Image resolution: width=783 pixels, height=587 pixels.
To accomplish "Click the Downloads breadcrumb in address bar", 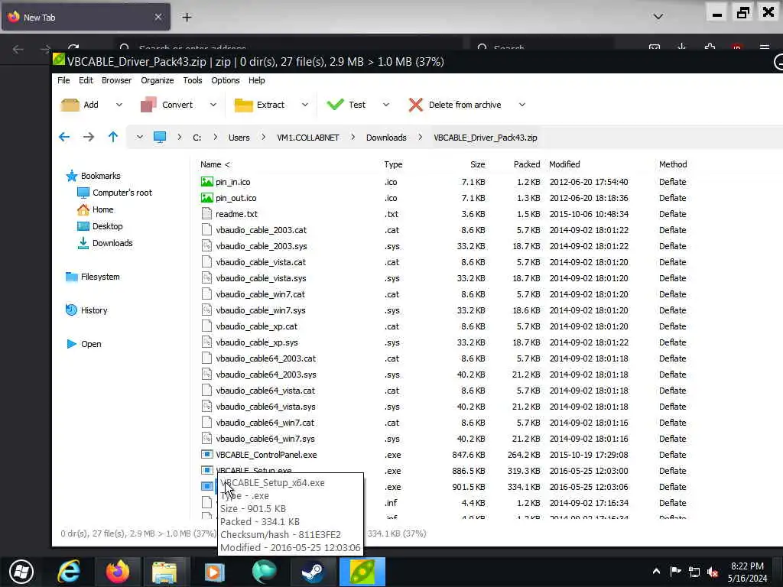I will click(386, 138).
